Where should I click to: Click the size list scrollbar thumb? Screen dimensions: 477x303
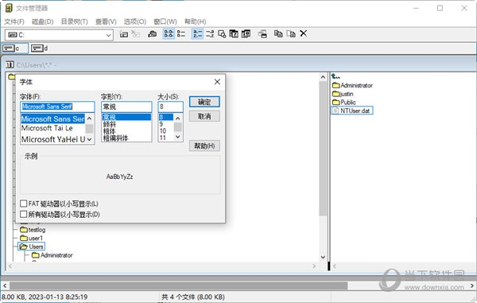click(178, 127)
